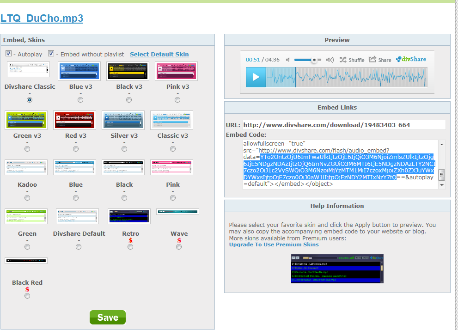
Task: Select the Silver v3 skin radio button
Action: click(x=124, y=149)
